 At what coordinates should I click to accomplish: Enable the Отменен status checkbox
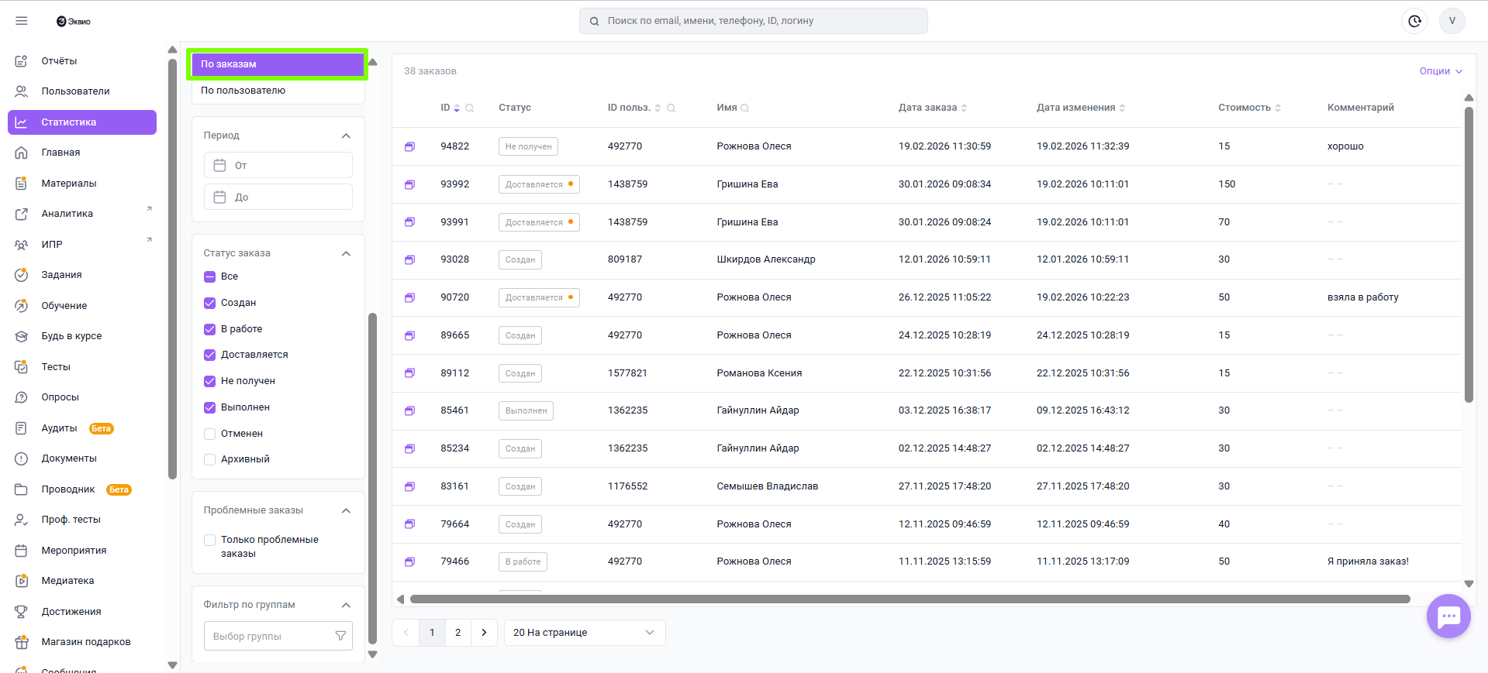[209, 434]
